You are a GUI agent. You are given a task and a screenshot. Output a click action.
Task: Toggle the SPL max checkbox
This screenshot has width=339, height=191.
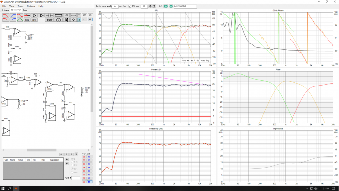tap(130, 6)
